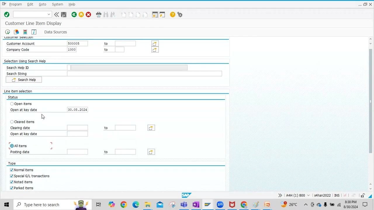Click the Get Variant icon
The height and width of the screenshot is (210, 374).
pos(16,32)
